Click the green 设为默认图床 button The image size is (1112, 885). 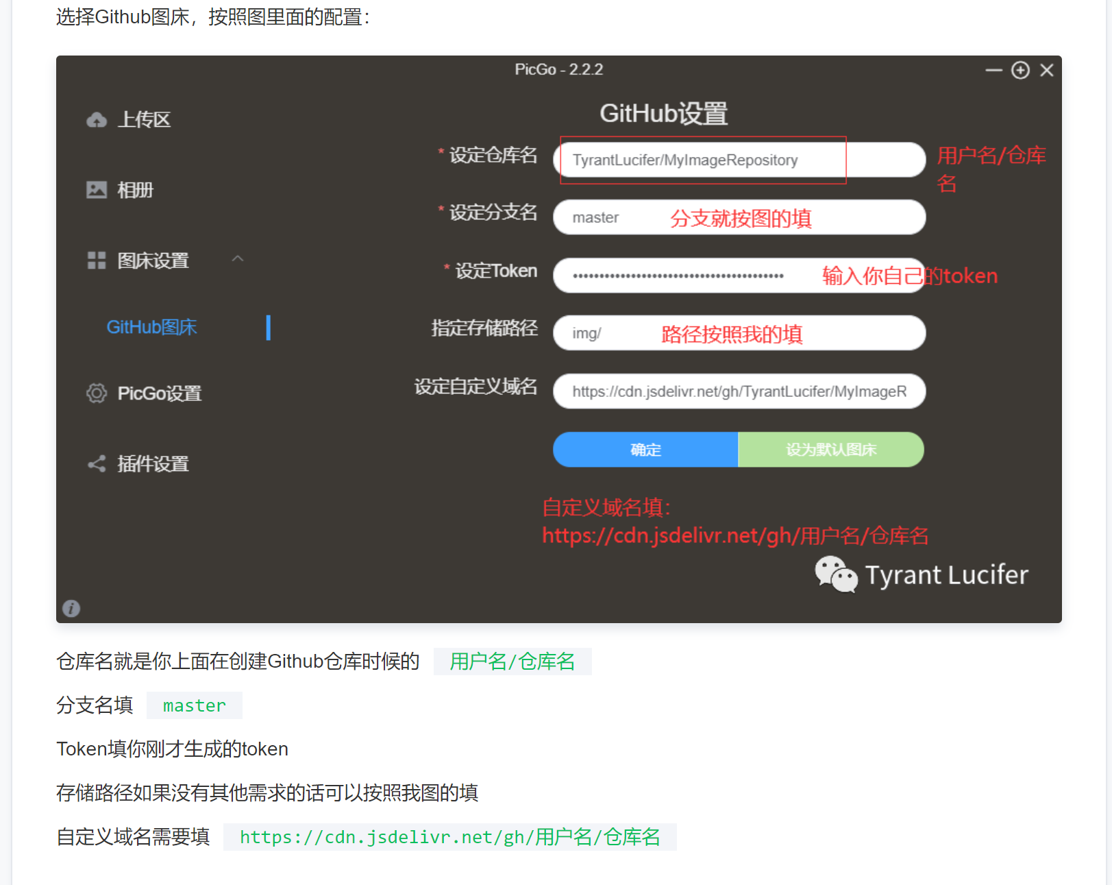click(830, 450)
